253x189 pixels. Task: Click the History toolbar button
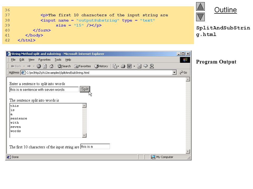[101, 66]
